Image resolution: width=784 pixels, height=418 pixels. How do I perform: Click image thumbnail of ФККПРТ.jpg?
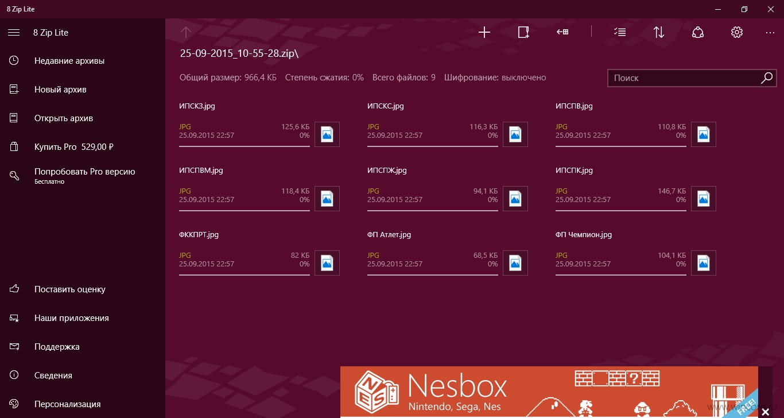point(327,263)
